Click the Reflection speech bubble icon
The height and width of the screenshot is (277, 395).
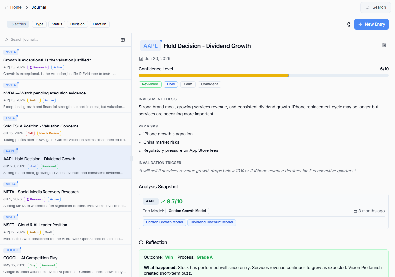(141, 242)
